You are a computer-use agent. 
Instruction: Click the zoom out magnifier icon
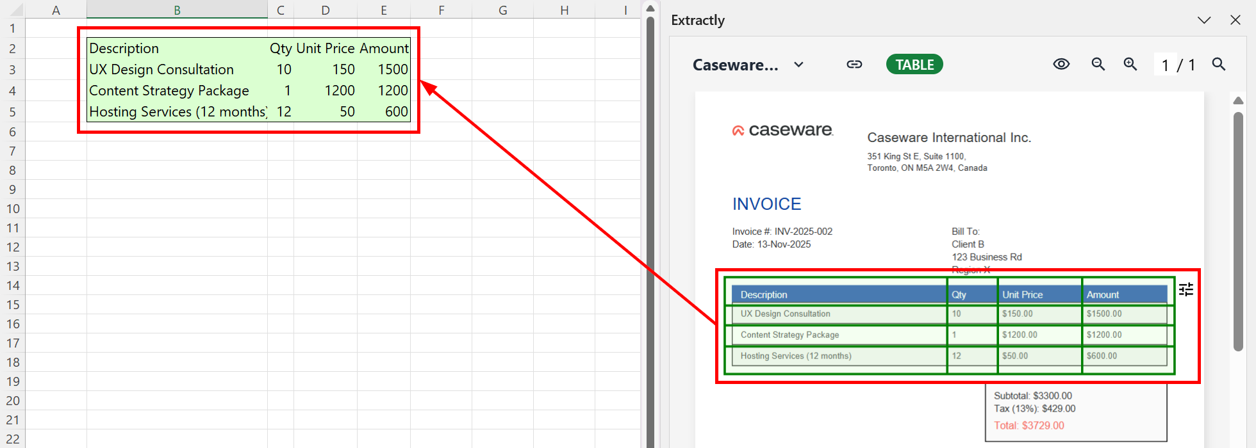tap(1098, 65)
